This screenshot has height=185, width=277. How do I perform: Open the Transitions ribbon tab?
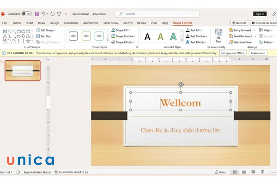(x=71, y=23)
